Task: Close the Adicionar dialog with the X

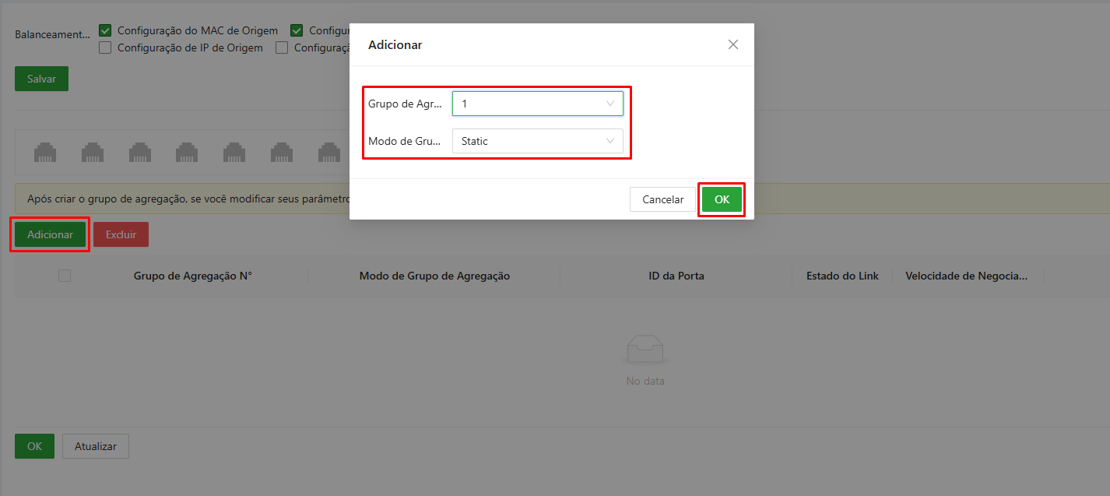Action: tap(732, 44)
